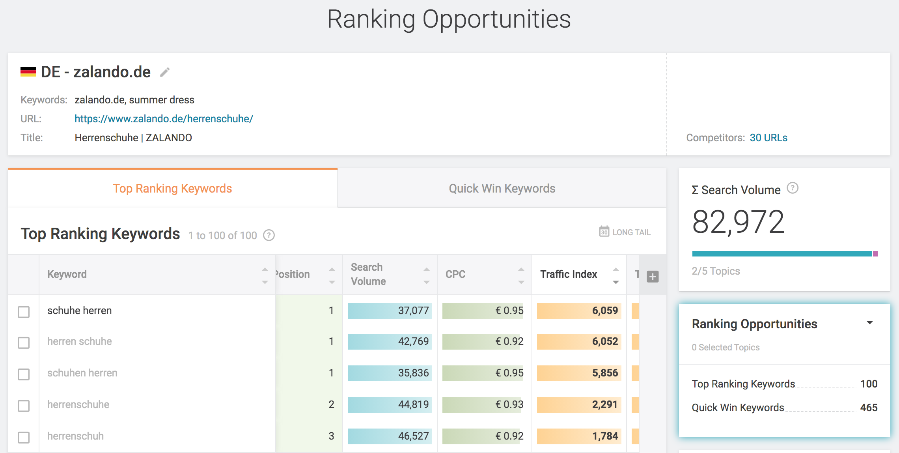
Task: Click the help icon beside 1 to 100 of 100
Action: [x=269, y=235]
